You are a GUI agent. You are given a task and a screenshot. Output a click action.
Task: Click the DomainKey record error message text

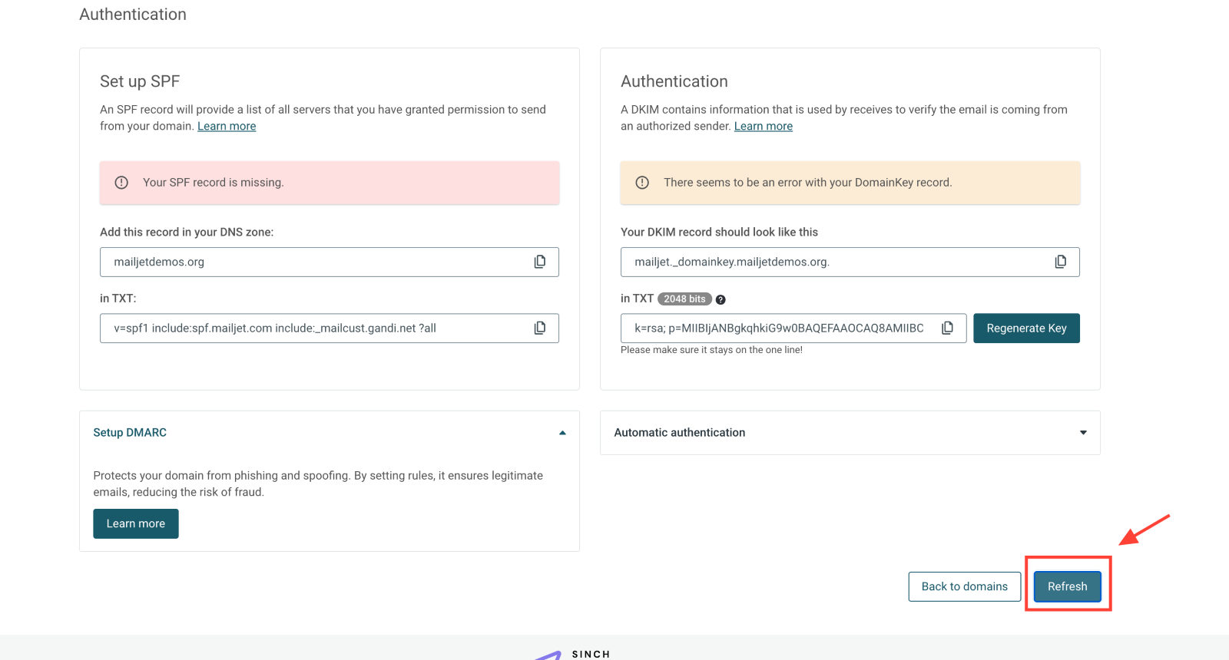808,183
